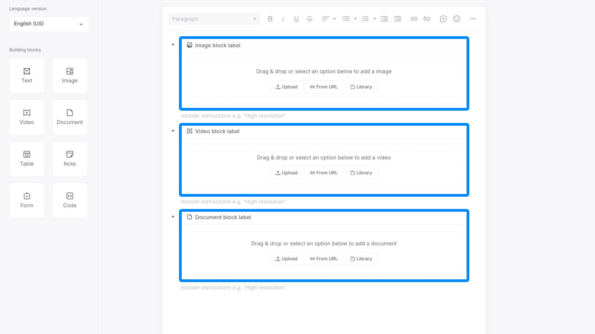Open the alignment dropdown arrow
Image resolution: width=595 pixels, height=334 pixels.
click(334, 19)
